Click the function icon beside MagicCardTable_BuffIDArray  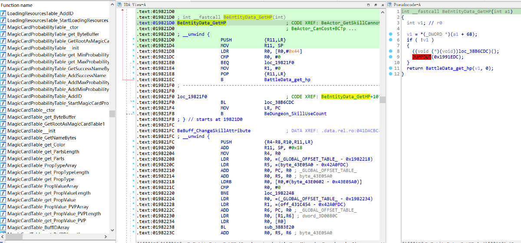point(3,228)
